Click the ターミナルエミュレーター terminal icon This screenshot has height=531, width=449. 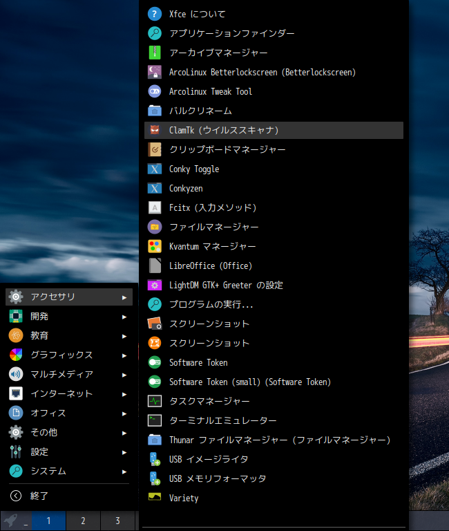[x=155, y=420]
